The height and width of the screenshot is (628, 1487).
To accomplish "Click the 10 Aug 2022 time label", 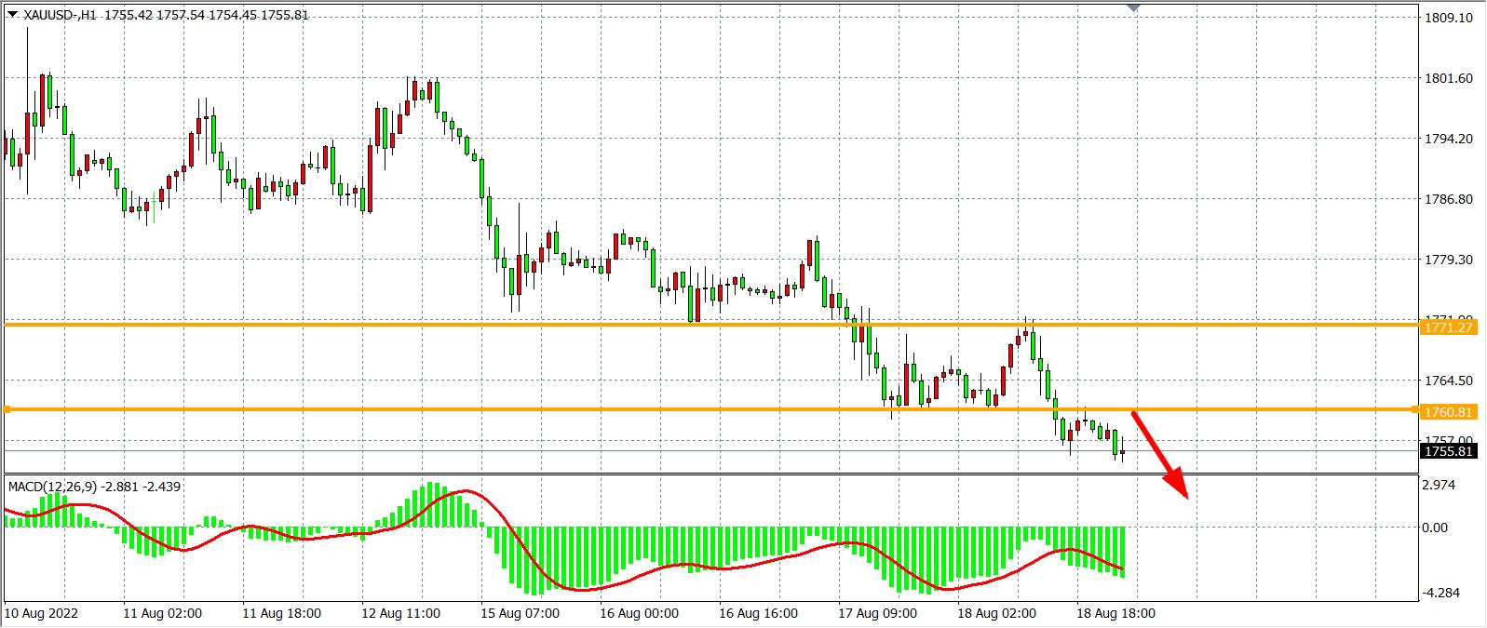I will (x=42, y=613).
